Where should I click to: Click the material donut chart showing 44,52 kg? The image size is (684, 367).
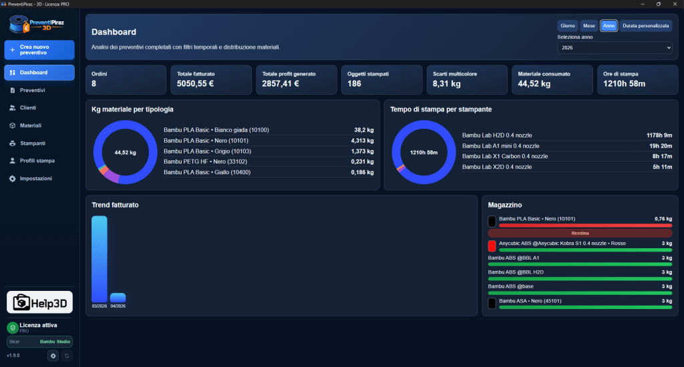125,152
